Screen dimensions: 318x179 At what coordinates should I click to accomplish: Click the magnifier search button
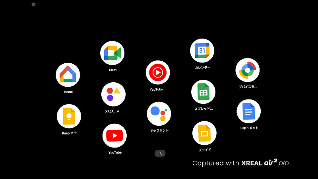[160, 153]
